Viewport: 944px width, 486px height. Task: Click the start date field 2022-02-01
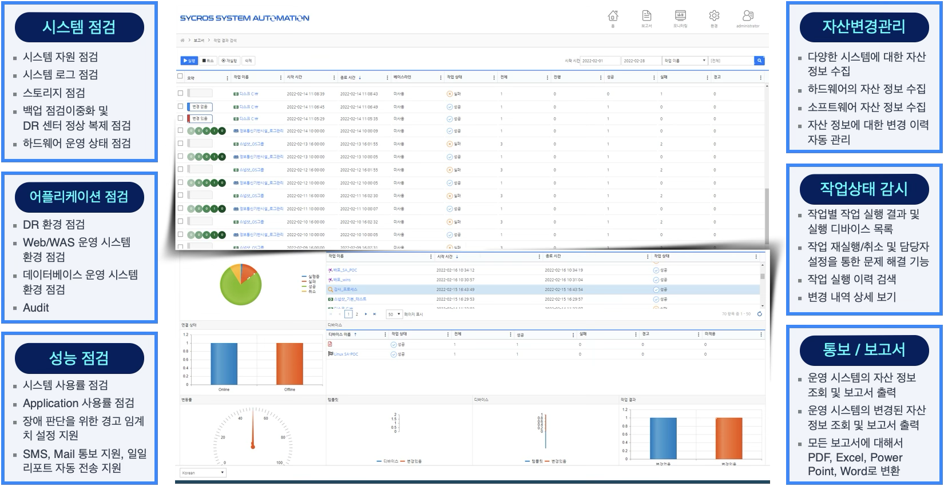pyautogui.click(x=600, y=61)
